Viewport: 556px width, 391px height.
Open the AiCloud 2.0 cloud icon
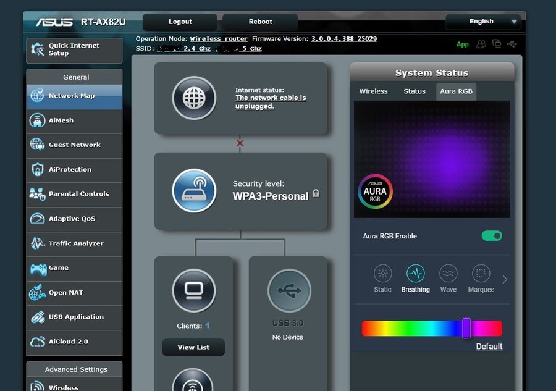(38, 342)
